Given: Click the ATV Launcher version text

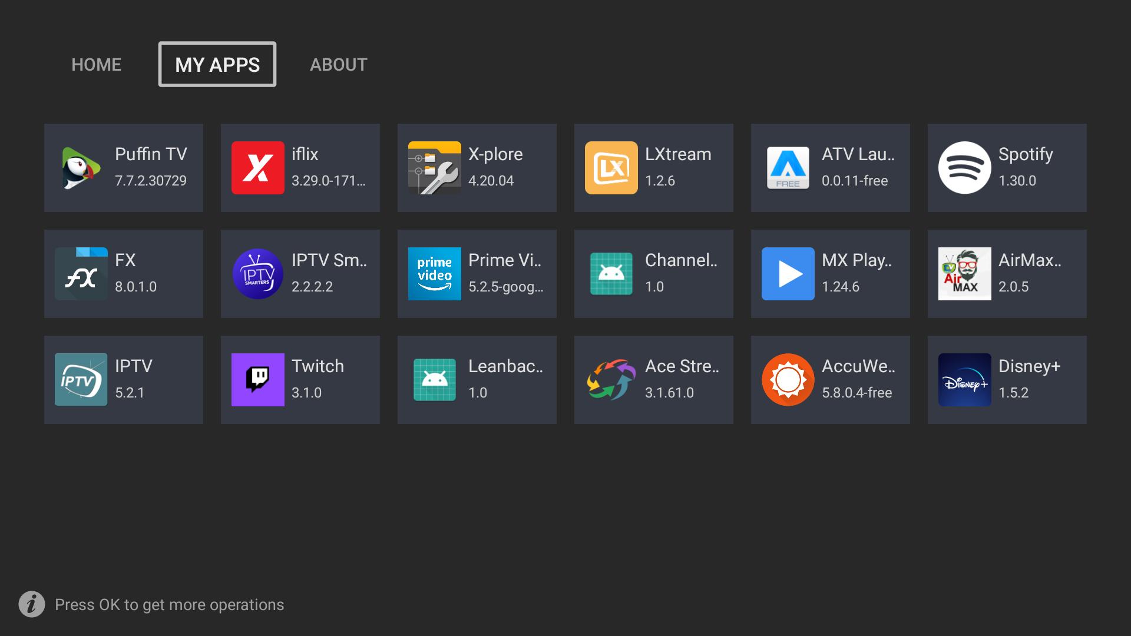Looking at the screenshot, I should coord(854,181).
